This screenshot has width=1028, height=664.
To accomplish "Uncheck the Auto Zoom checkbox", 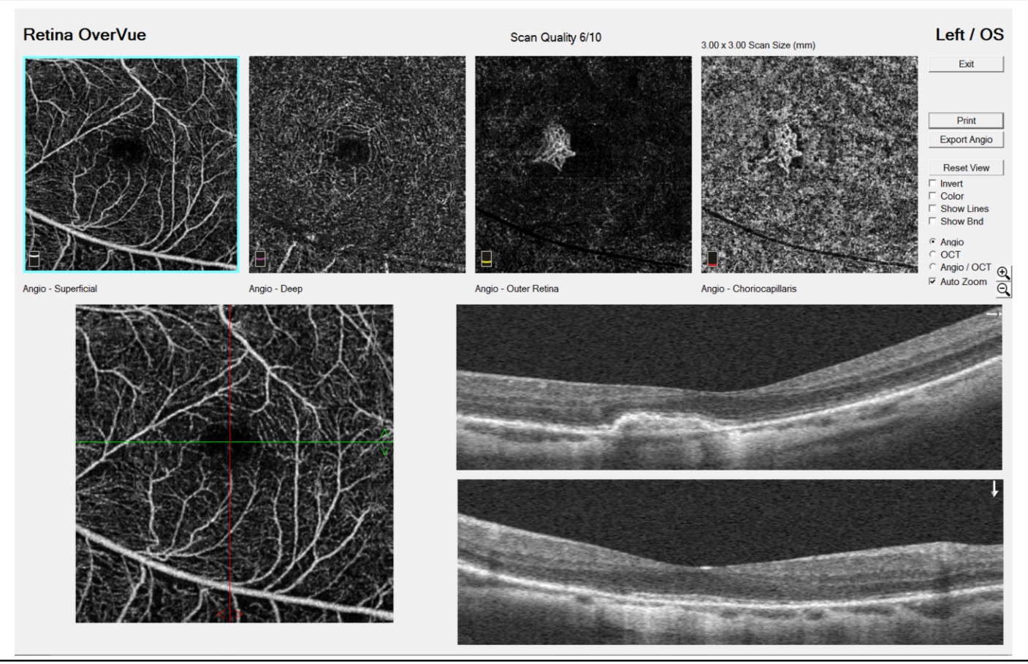I will [x=932, y=281].
